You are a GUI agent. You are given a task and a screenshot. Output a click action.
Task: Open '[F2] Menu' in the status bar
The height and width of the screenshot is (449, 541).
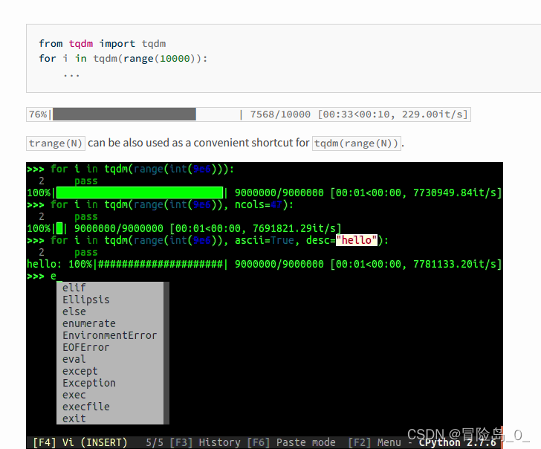point(375,442)
